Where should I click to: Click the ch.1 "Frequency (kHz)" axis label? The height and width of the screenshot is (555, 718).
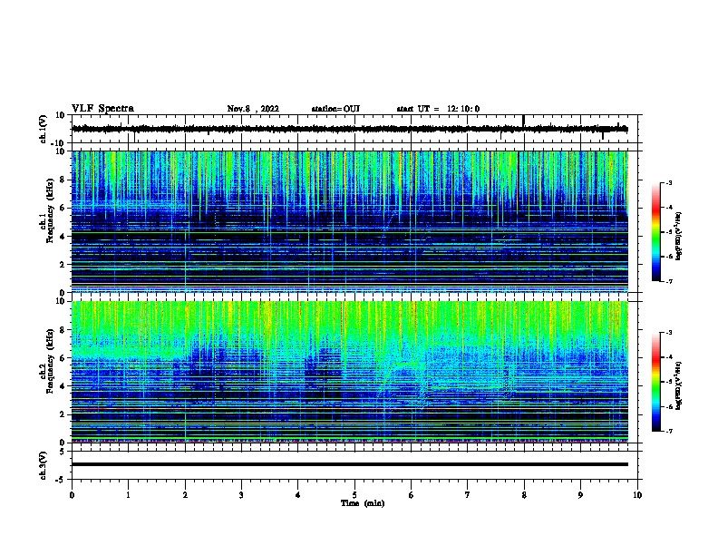(x=50, y=210)
